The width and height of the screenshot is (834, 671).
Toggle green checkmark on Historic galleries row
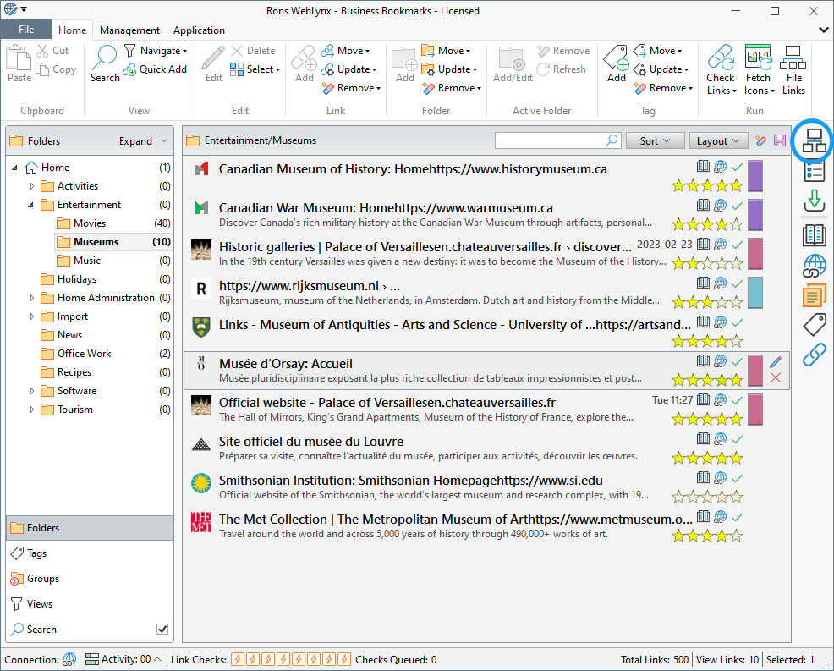click(x=737, y=245)
